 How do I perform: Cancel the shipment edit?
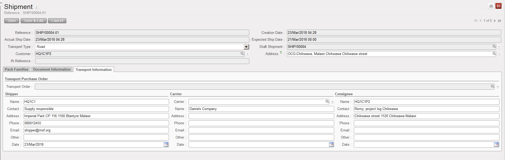point(57,21)
